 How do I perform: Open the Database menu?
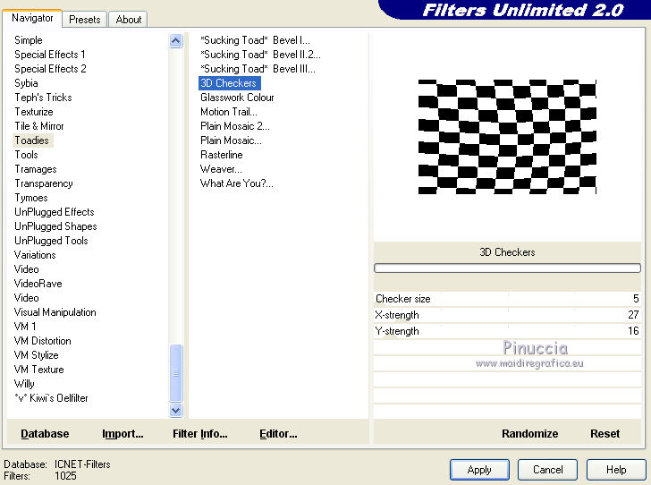click(45, 433)
